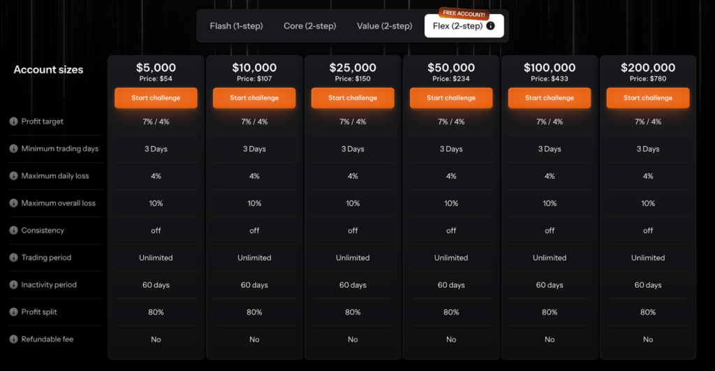Click the info icon in the Flex tab
Image resolution: width=715 pixels, height=371 pixels.
coord(491,27)
